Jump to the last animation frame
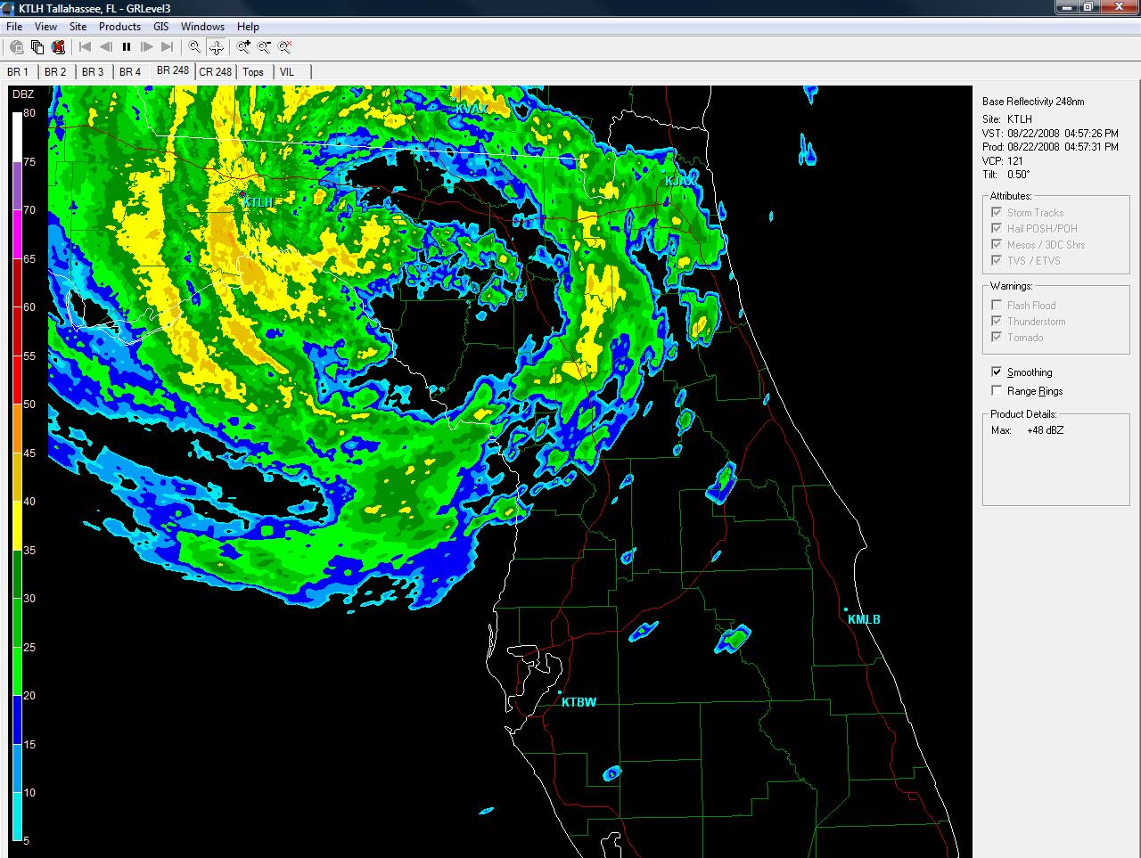This screenshot has width=1141, height=858. 168,47
